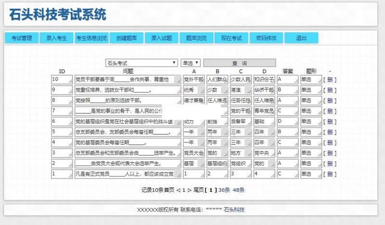The height and width of the screenshot is (225, 385).
Task: Open the 石头考试 exam dropdown
Action: (141, 63)
